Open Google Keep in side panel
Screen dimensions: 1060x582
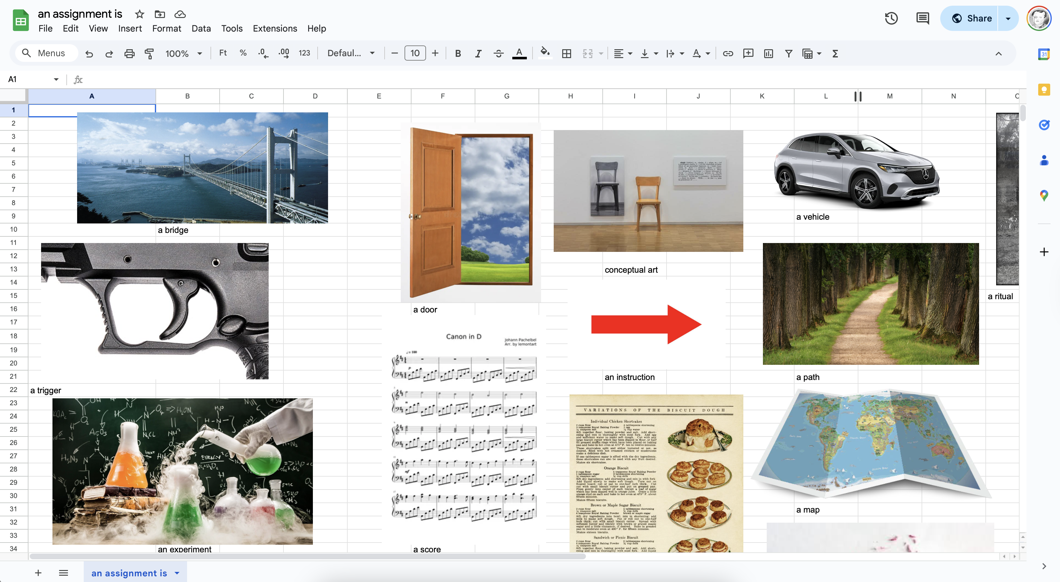pos(1044,90)
